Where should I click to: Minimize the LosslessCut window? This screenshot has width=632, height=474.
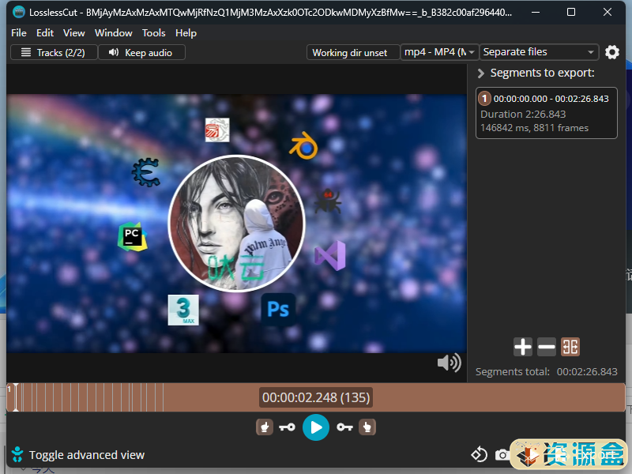point(536,12)
